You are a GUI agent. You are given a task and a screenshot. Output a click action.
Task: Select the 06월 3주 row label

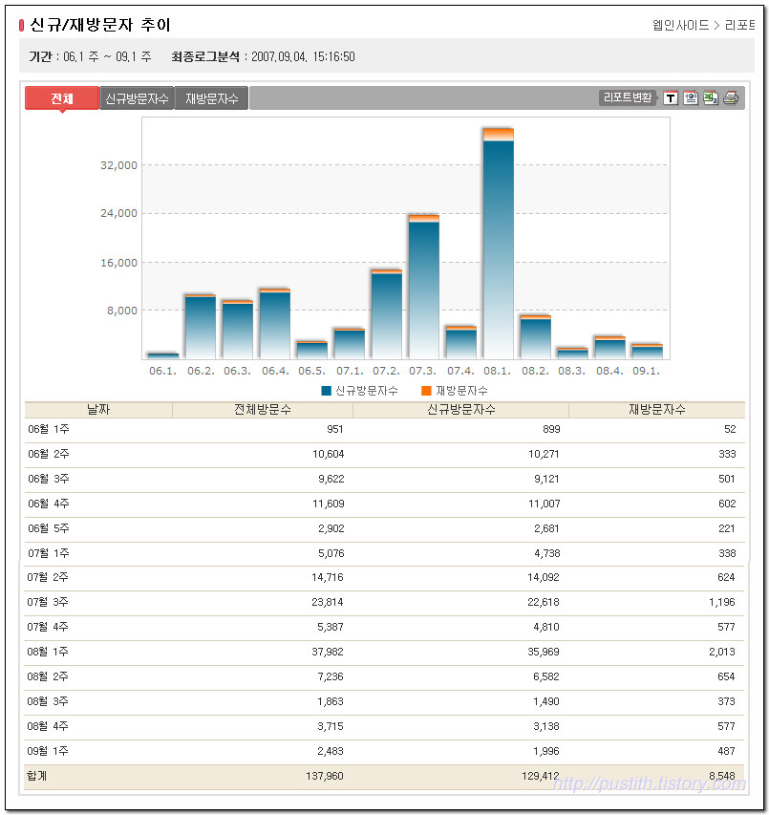49,480
